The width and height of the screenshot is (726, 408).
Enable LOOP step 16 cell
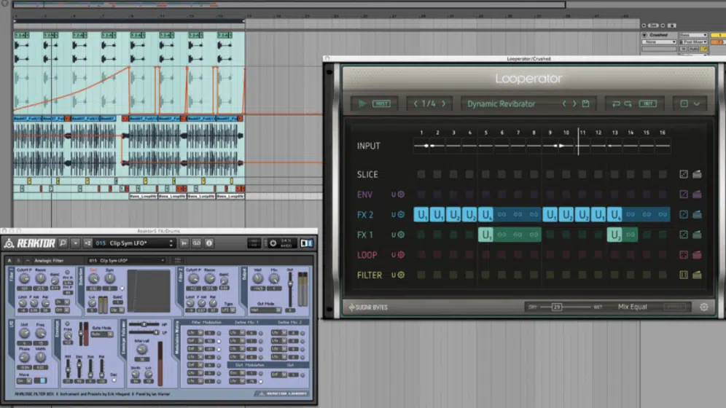pos(663,254)
